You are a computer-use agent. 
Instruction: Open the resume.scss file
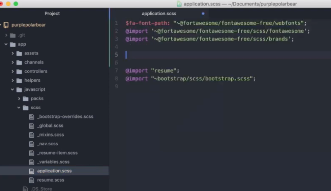(x=50, y=180)
